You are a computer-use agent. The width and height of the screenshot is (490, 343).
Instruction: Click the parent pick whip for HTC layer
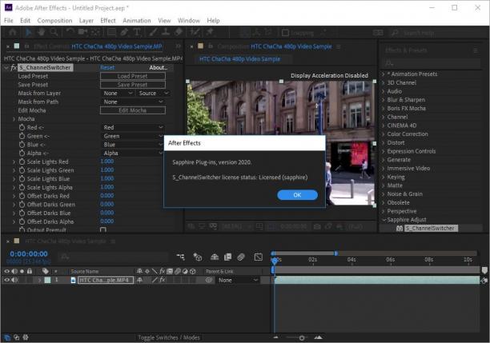click(209, 280)
